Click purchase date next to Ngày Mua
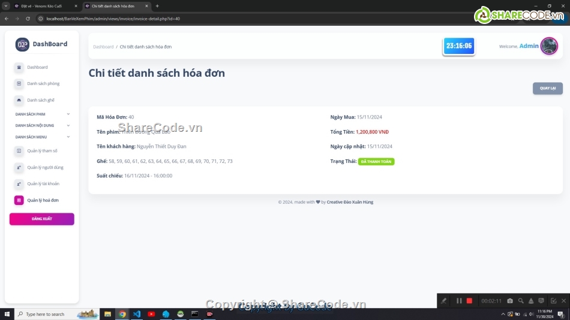Viewport: 570px width, 320px height. click(x=370, y=117)
